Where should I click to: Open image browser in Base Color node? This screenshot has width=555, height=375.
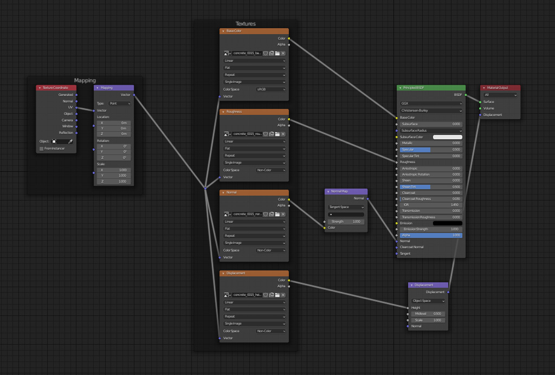coord(227,54)
